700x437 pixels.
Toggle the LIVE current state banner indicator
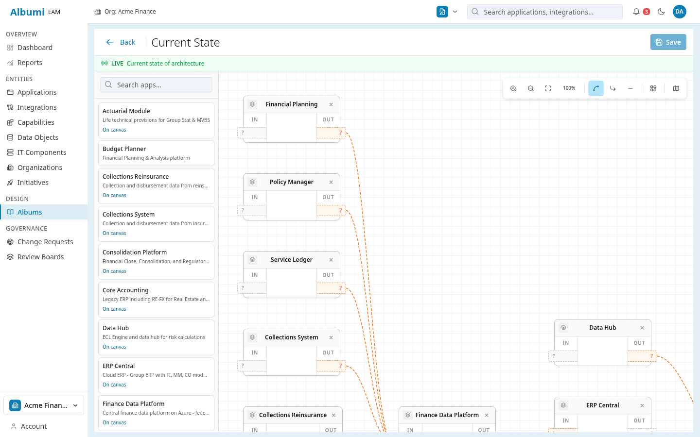pyautogui.click(x=105, y=63)
